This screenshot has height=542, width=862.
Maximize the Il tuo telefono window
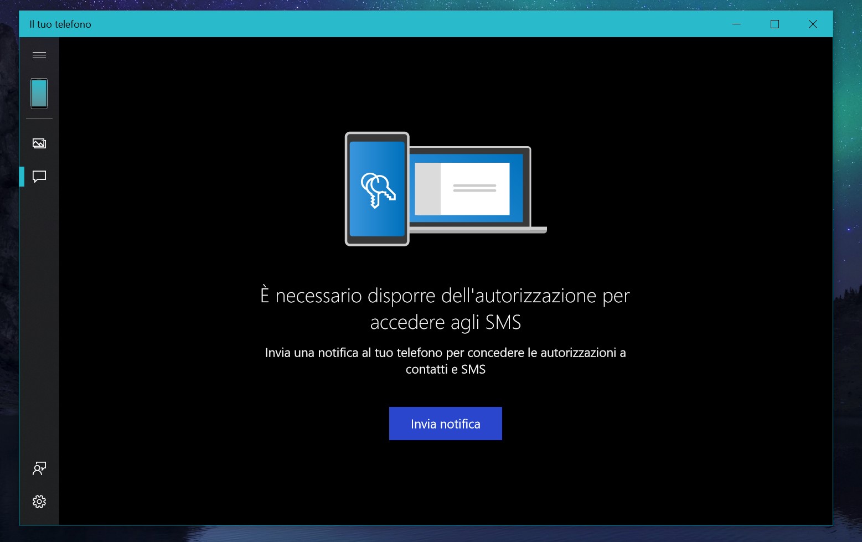point(775,24)
